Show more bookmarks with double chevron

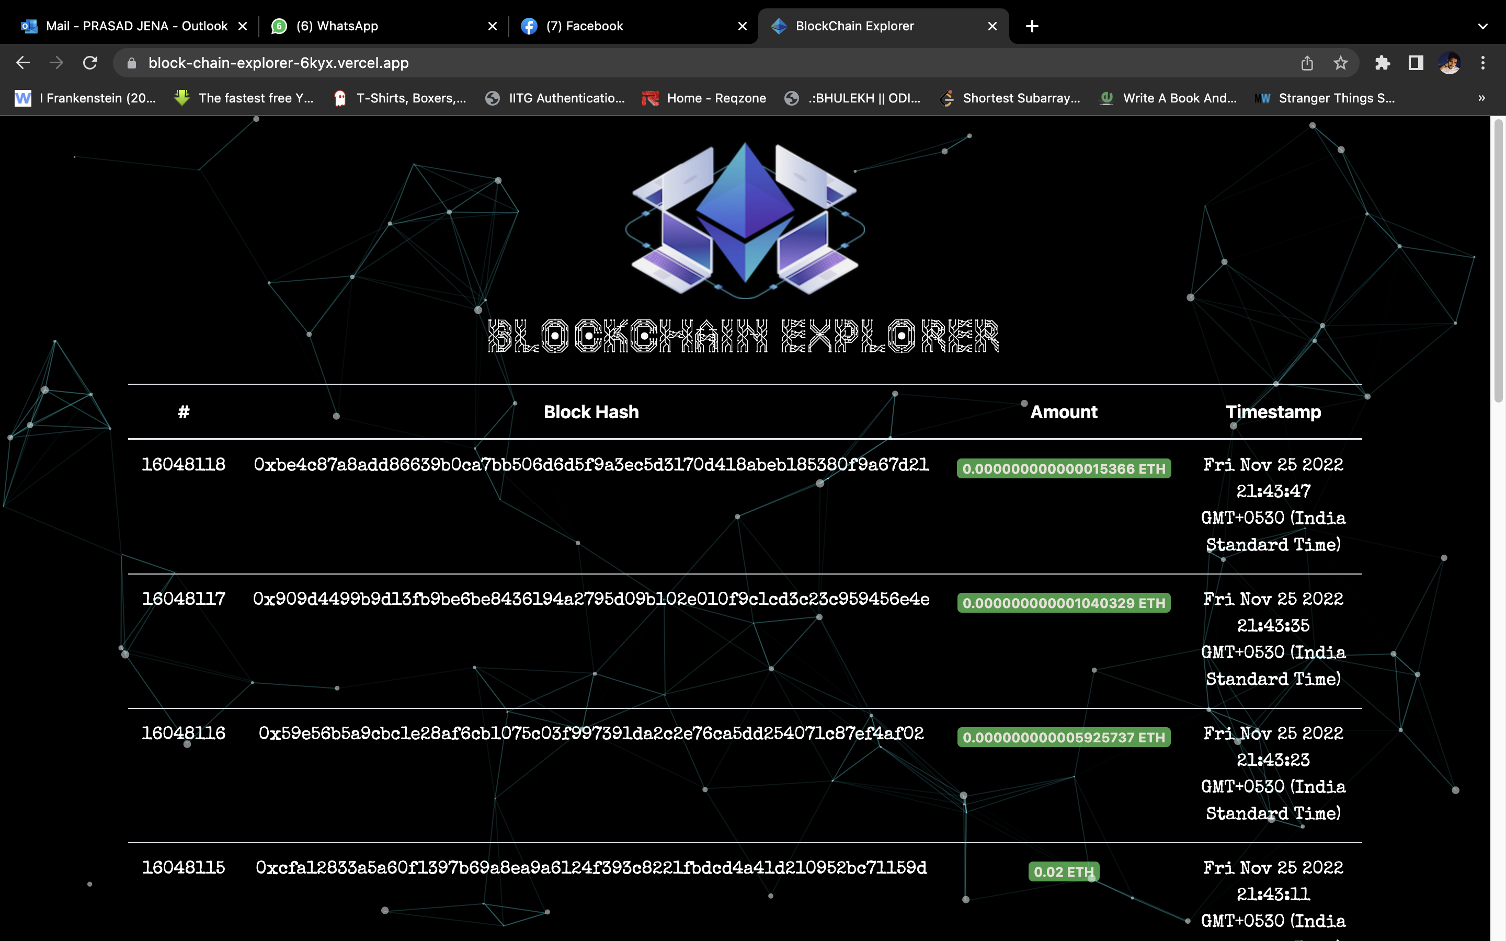pyautogui.click(x=1482, y=98)
